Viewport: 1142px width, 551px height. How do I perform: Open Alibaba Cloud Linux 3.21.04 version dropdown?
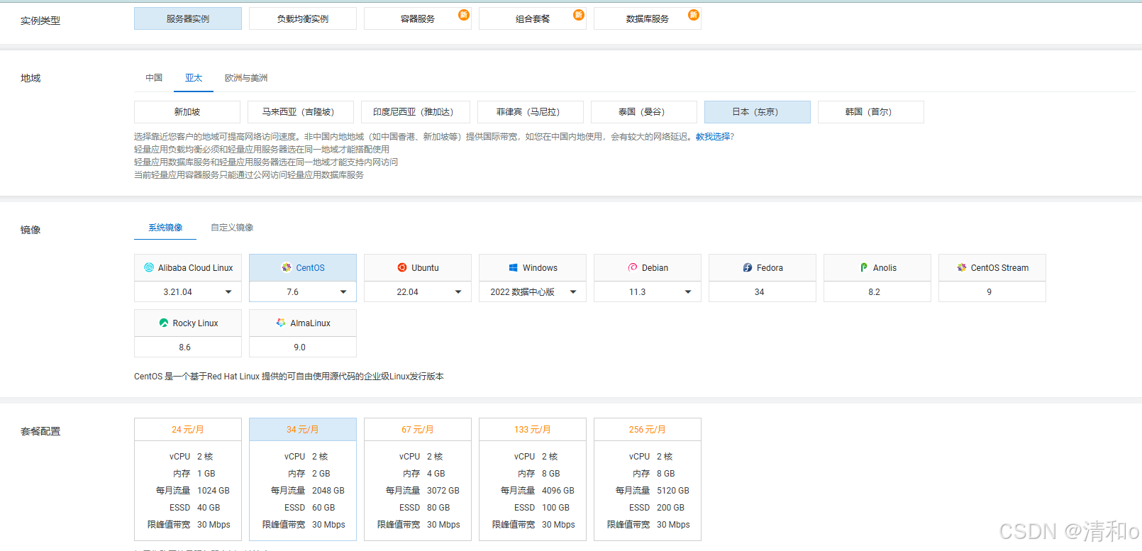tap(188, 291)
